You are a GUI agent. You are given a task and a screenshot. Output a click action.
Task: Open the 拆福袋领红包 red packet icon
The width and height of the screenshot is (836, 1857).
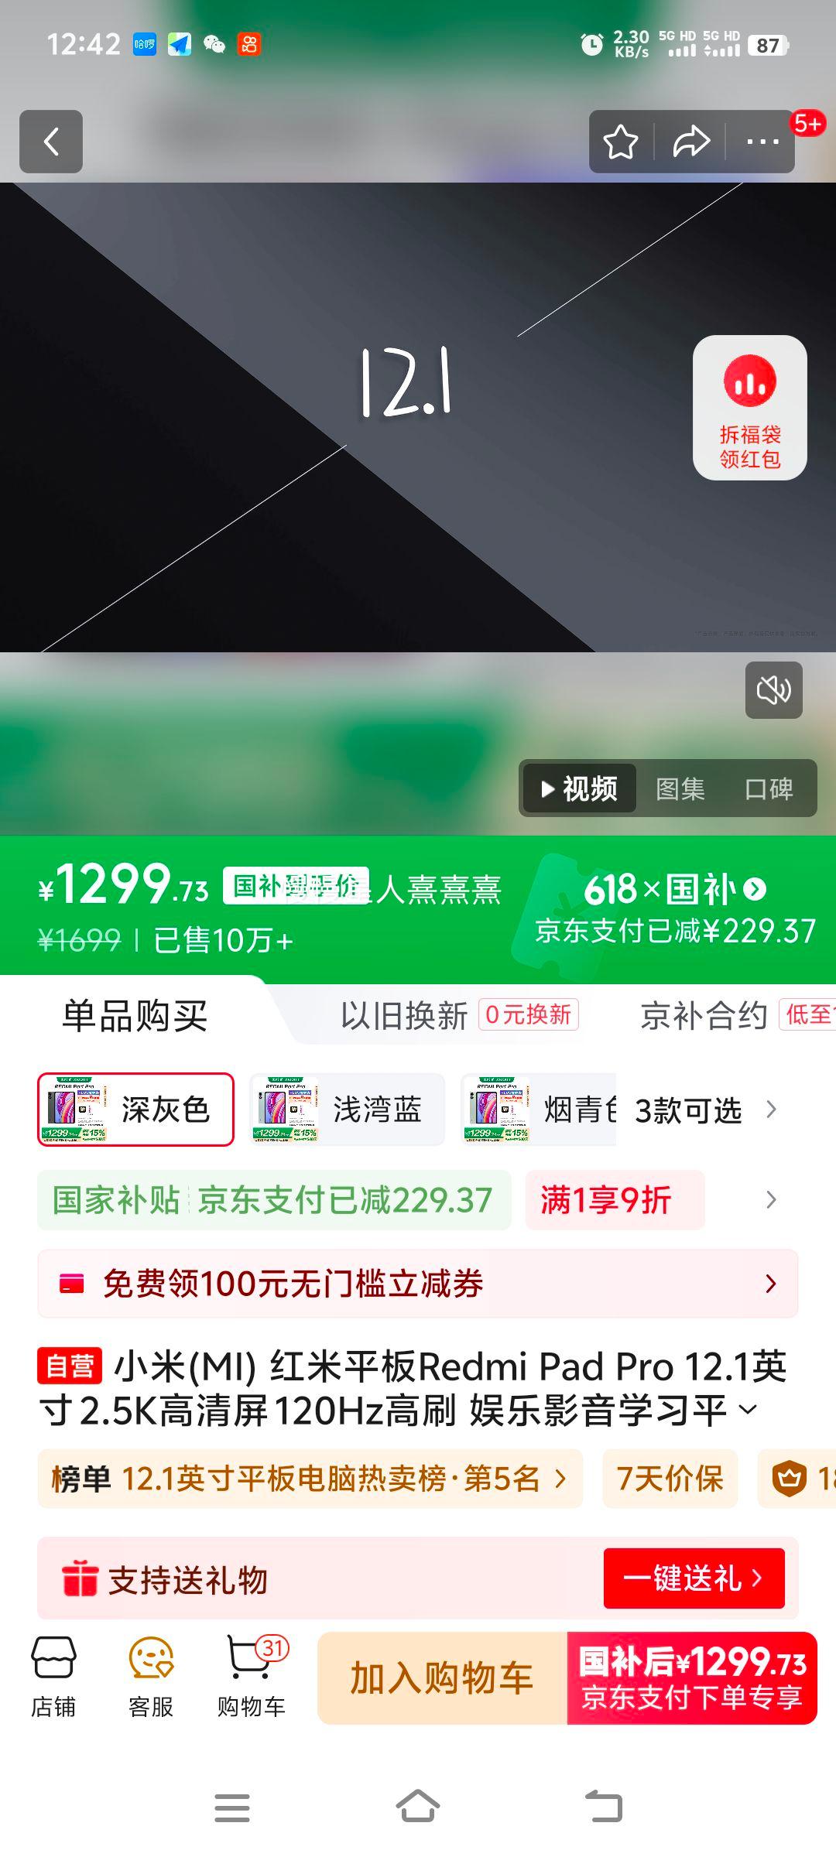pyautogui.click(x=749, y=408)
